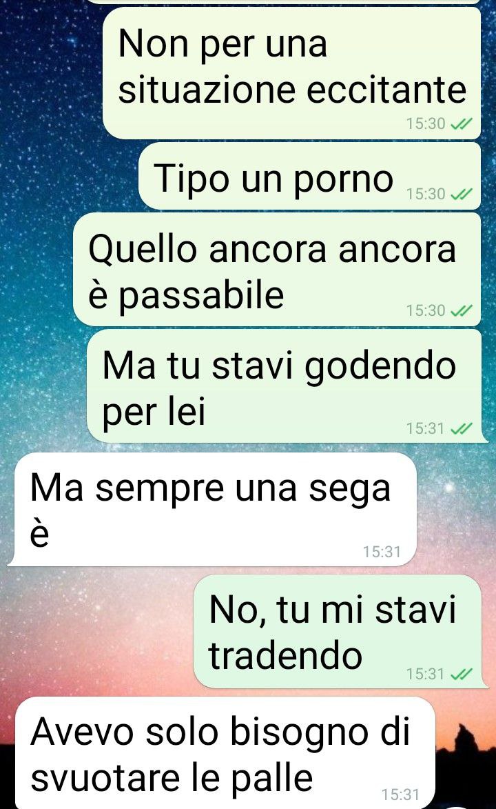Select the 'Tipo un porno' message bubble

[310, 177]
